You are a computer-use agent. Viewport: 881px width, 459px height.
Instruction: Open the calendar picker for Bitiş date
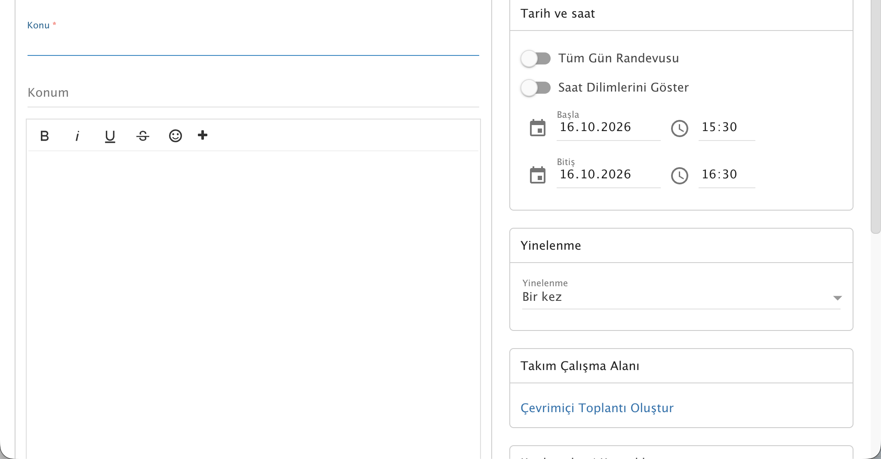click(538, 175)
